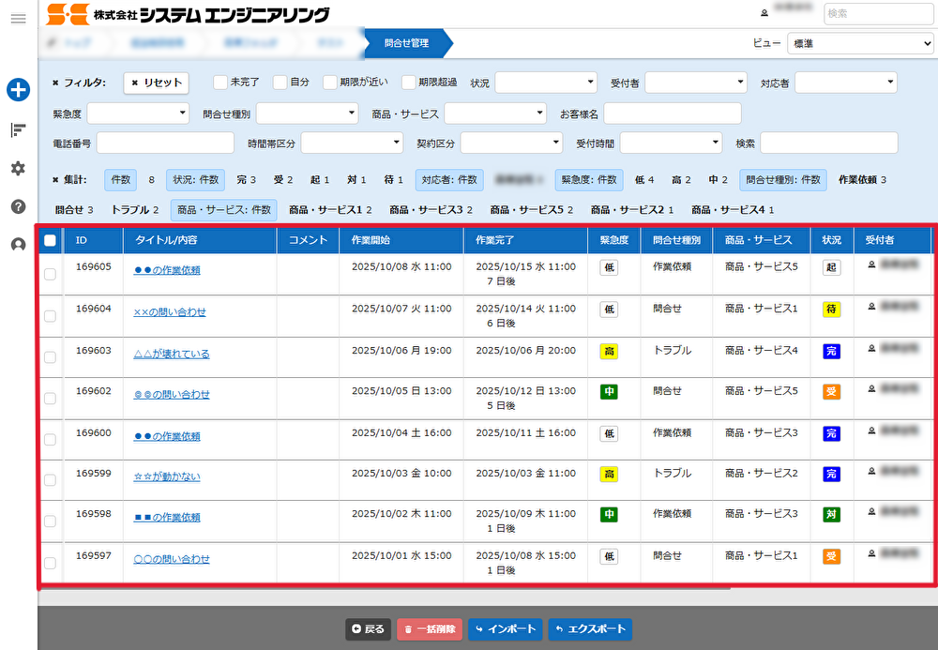Expand the 緊急度 filter dropdown
This screenshot has height=650, width=938.
pyautogui.click(x=138, y=113)
